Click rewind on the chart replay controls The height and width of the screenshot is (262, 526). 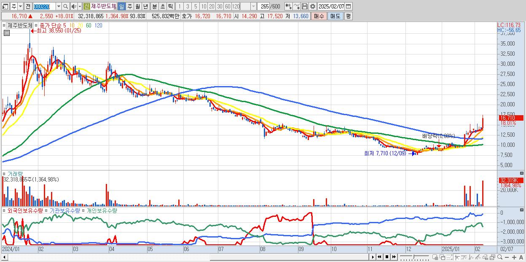[379, 257]
